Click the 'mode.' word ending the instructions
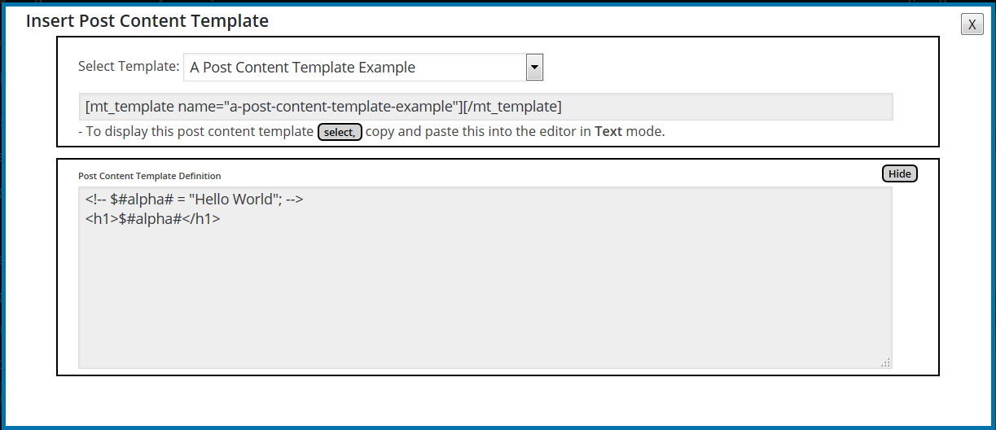This screenshot has height=430, width=996. (x=646, y=131)
